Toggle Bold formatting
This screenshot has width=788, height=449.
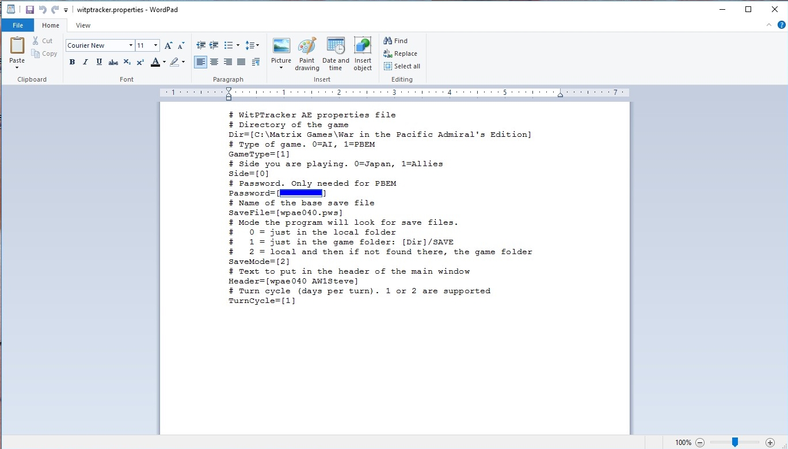tap(72, 62)
